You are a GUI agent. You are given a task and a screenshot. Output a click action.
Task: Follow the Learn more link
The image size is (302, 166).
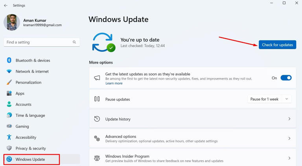point(114,83)
